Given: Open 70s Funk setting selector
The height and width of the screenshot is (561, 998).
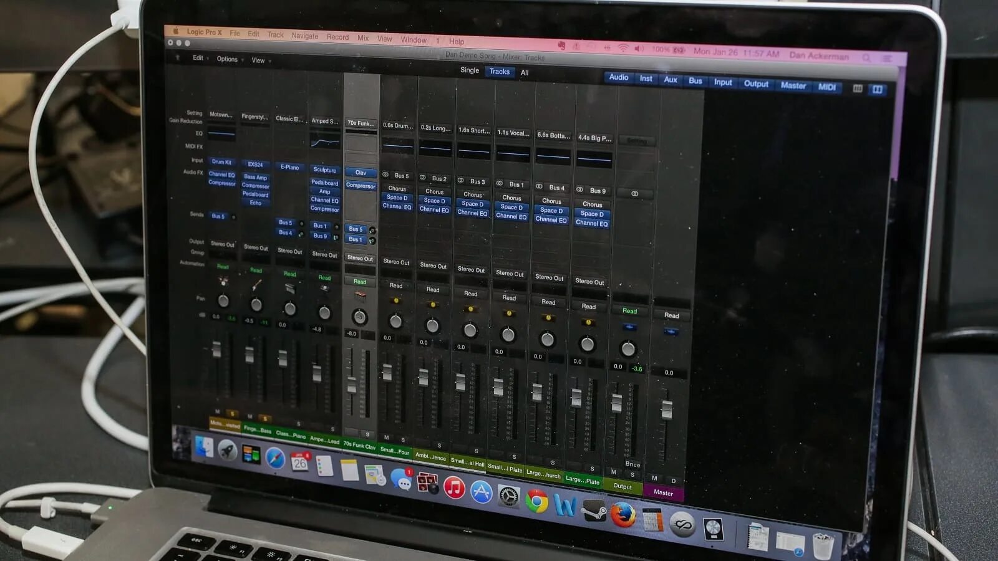Looking at the screenshot, I should [361, 123].
